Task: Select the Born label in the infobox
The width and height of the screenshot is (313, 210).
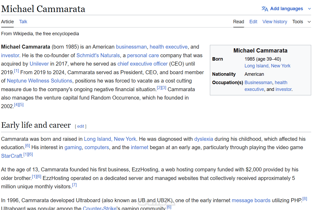Action: [x=217, y=59]
